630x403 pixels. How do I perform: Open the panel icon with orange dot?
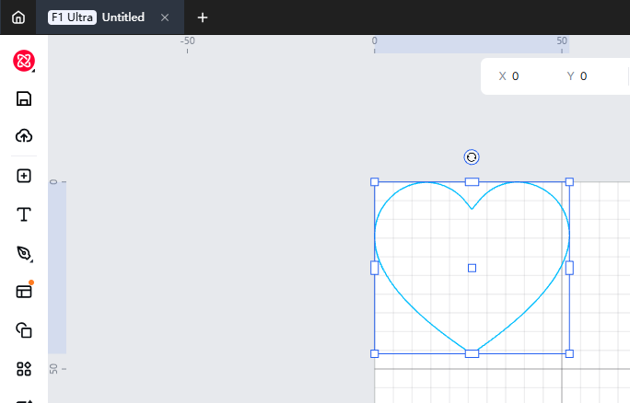point(24,291)
